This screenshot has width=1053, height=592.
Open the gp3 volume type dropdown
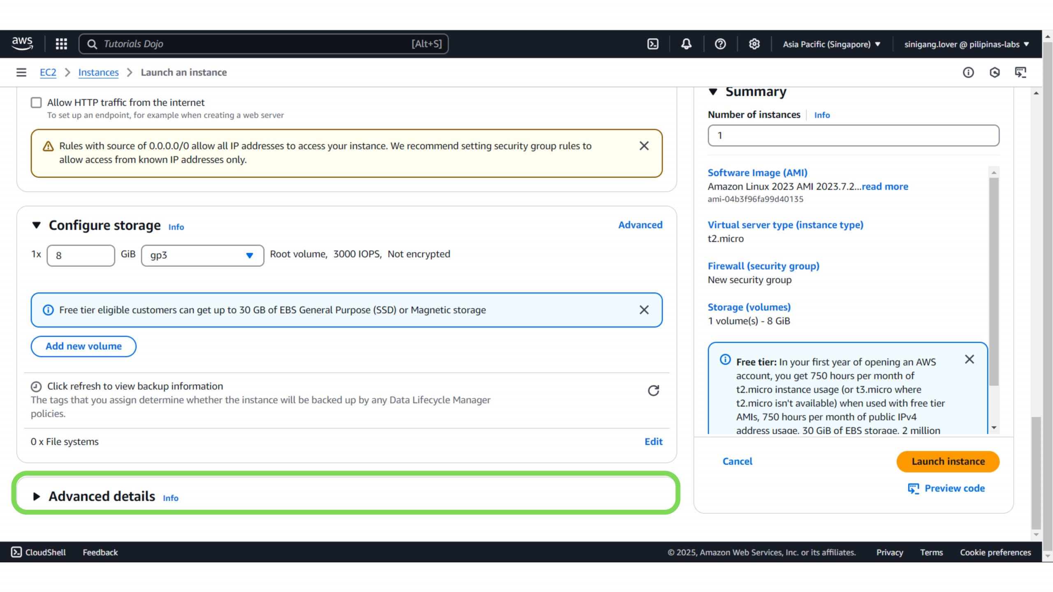pyautogui.click(x=202, y=255)
